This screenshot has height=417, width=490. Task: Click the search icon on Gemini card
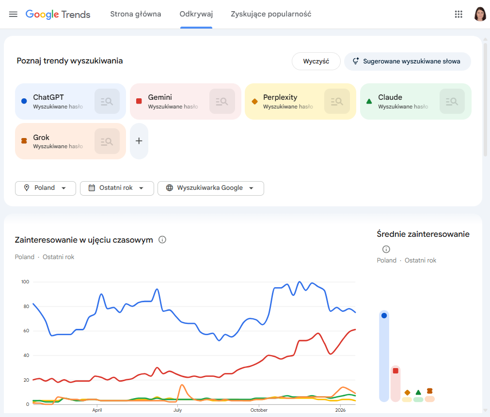pyautogui.click(x=222, y=101)
